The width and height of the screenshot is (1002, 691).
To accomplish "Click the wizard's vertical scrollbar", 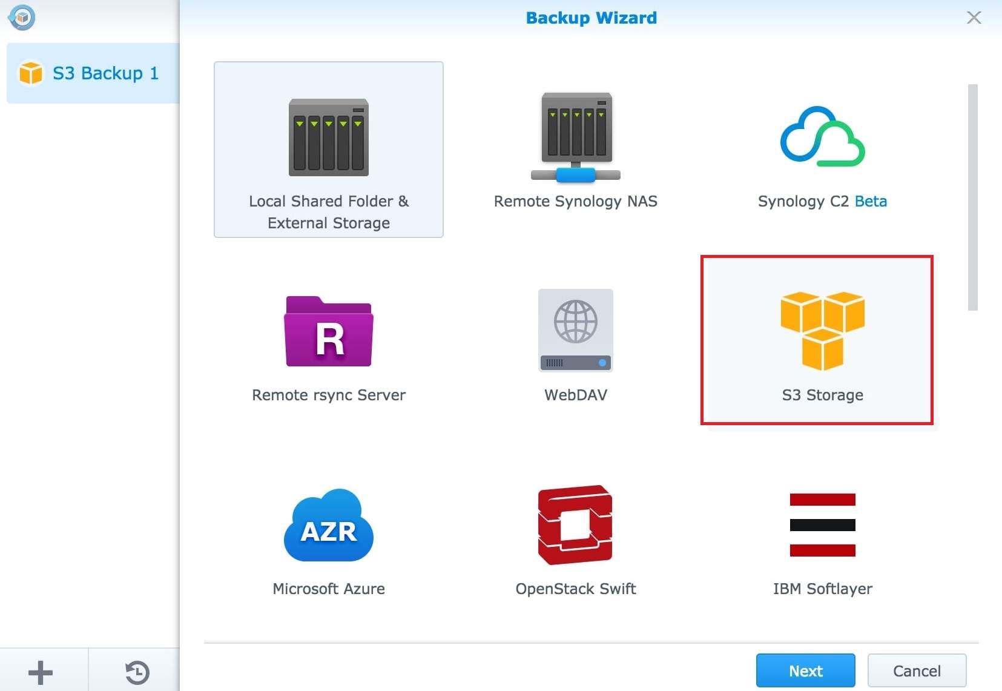I will 972,197.
